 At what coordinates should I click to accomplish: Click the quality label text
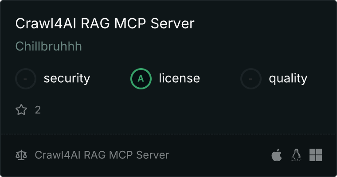pyautogui.click(x=288, y=78)
